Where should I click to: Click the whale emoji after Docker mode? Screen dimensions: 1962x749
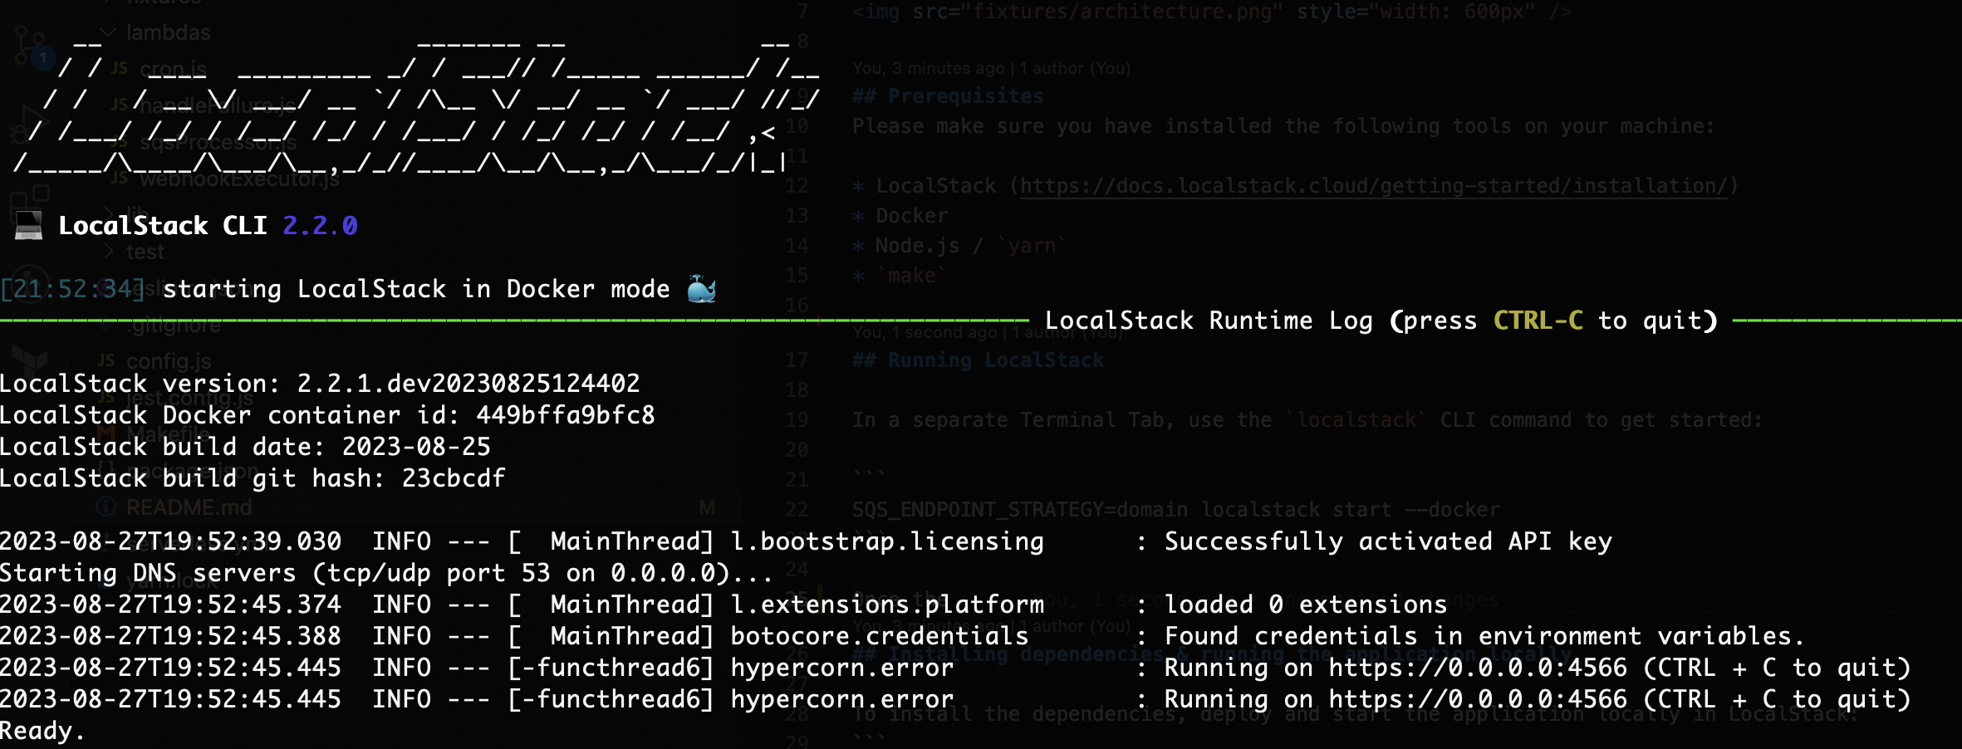tap(702, 289)
